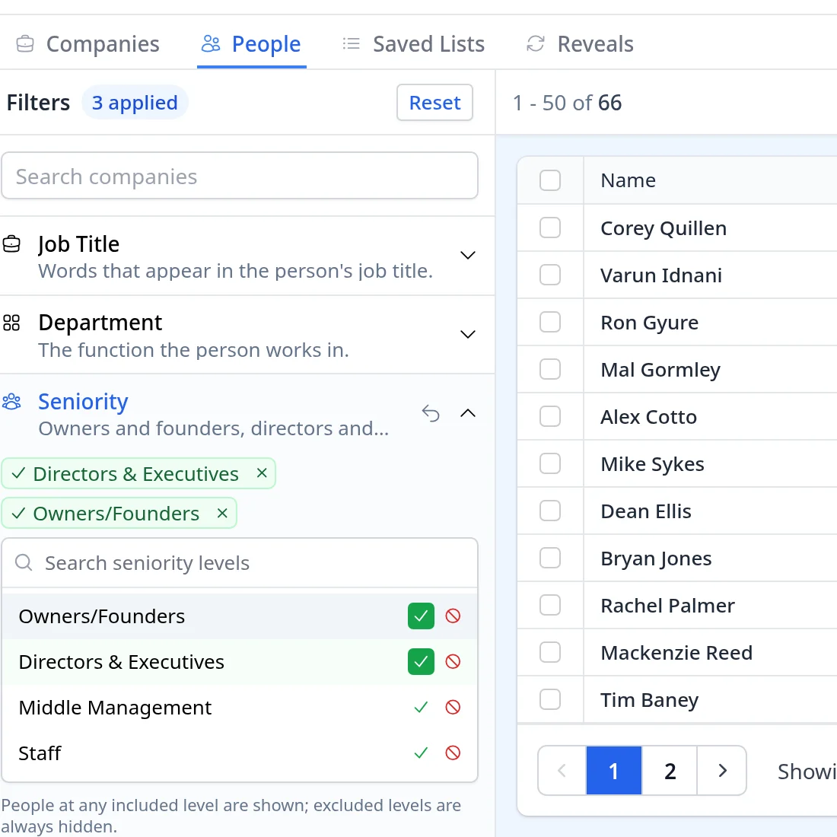
Task: Go to the Saved Lists tab
Action: [x=414, y=44]
